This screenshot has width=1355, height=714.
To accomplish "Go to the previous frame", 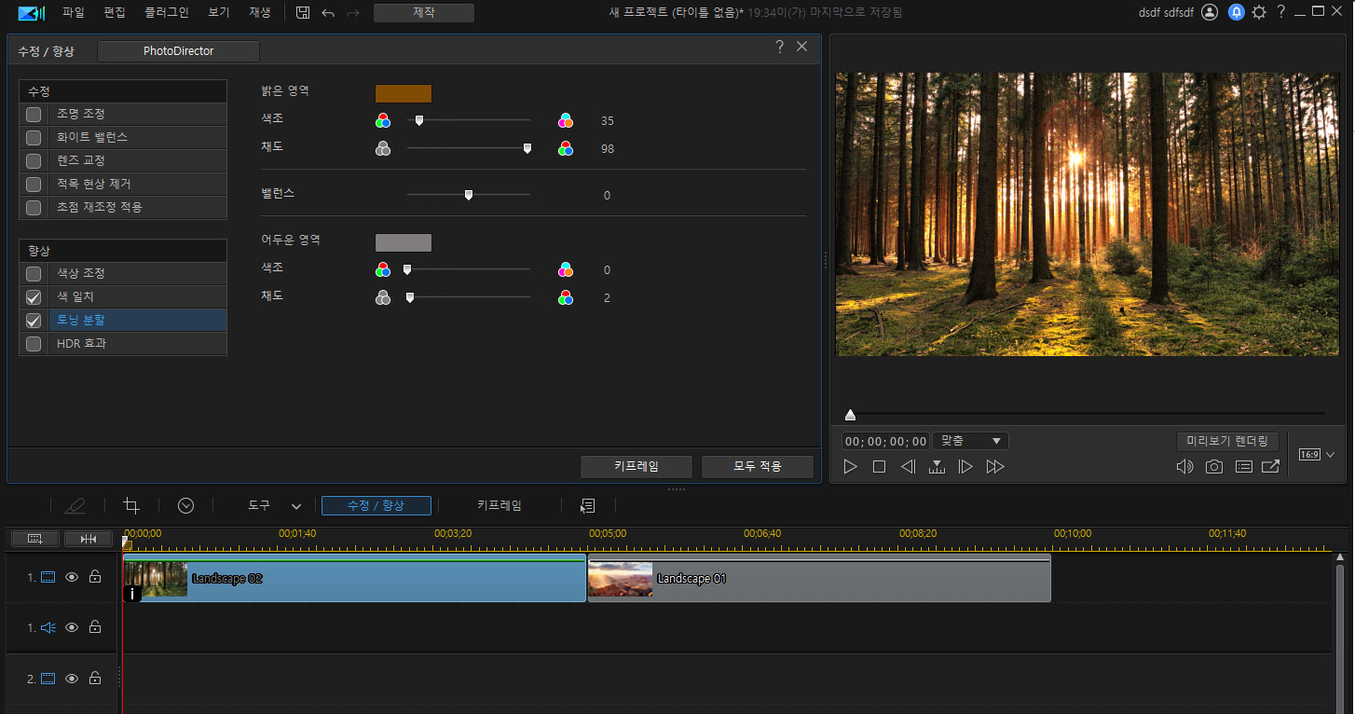I will pos(908,467).
